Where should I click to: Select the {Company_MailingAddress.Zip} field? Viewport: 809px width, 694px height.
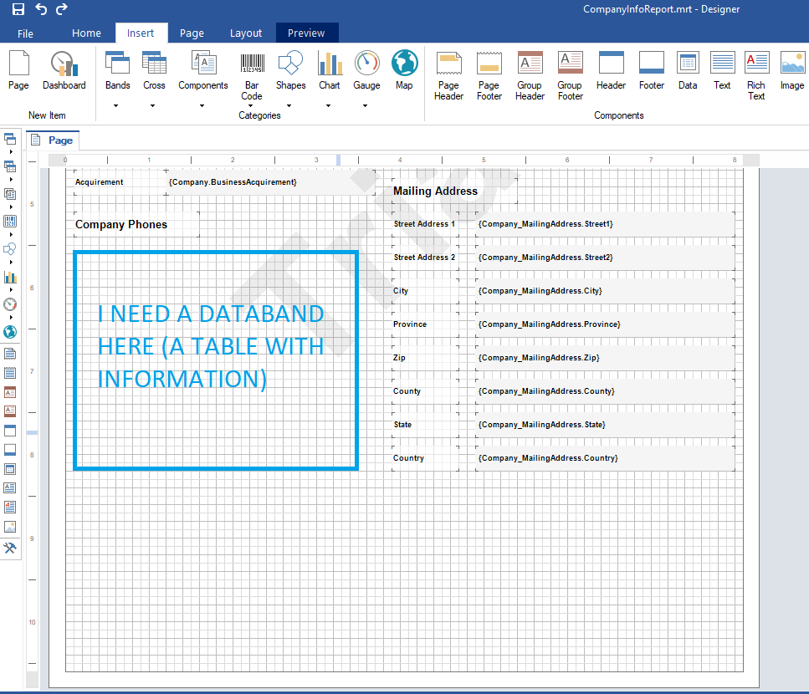[x=605, y=358]
